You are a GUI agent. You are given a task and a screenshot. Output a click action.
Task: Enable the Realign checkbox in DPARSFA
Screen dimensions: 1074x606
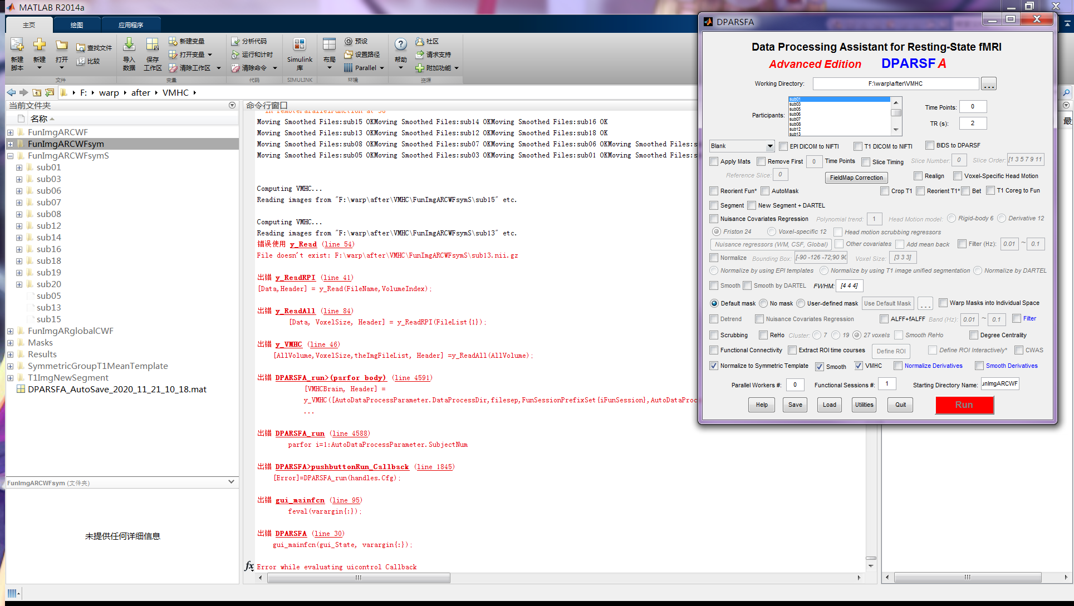[918, 176]
